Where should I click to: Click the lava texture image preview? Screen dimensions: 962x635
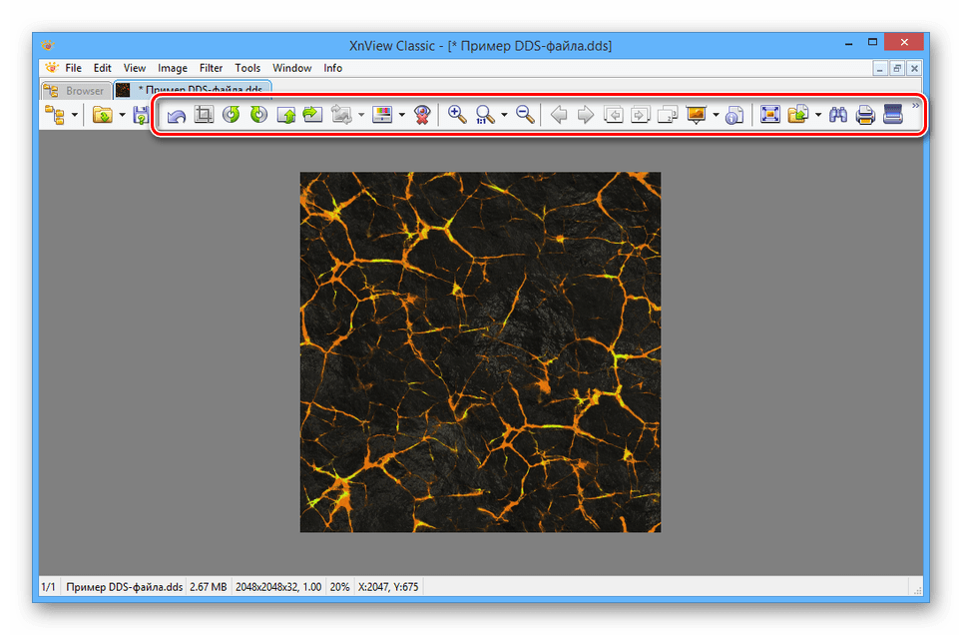[x=480, y=351]
